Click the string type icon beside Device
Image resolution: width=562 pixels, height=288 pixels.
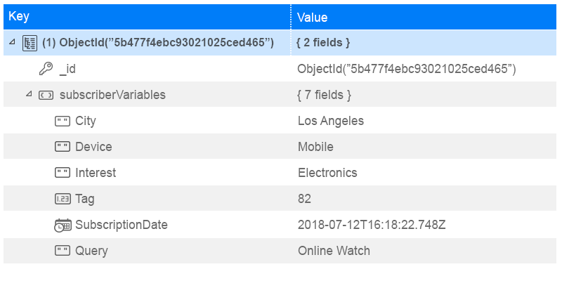[63, 147]
